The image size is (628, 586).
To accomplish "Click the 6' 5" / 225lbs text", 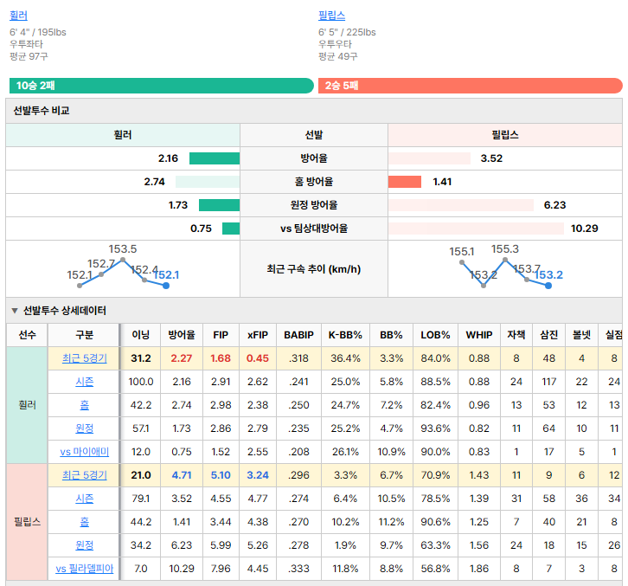I will pyautogui.click(x=347, y=32).
